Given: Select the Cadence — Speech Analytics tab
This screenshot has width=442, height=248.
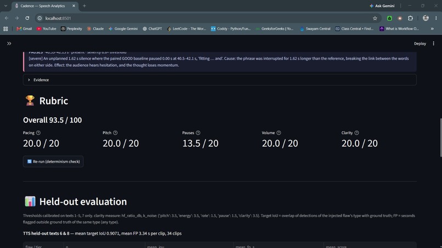Looking at the screenshot, I should tap(42, 5).
